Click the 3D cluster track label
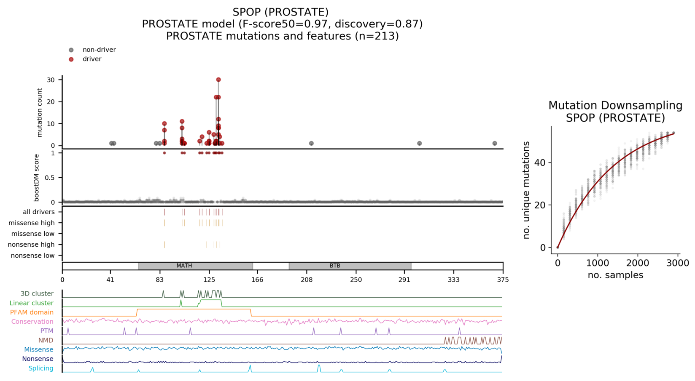This screenshot has width=695, height=381. tap(37, 294)
